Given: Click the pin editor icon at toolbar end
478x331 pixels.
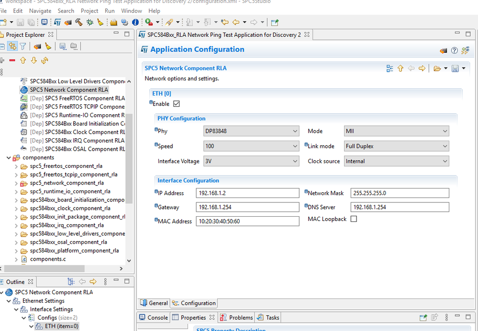Looking at the screenshot, I should pos(275,22).
